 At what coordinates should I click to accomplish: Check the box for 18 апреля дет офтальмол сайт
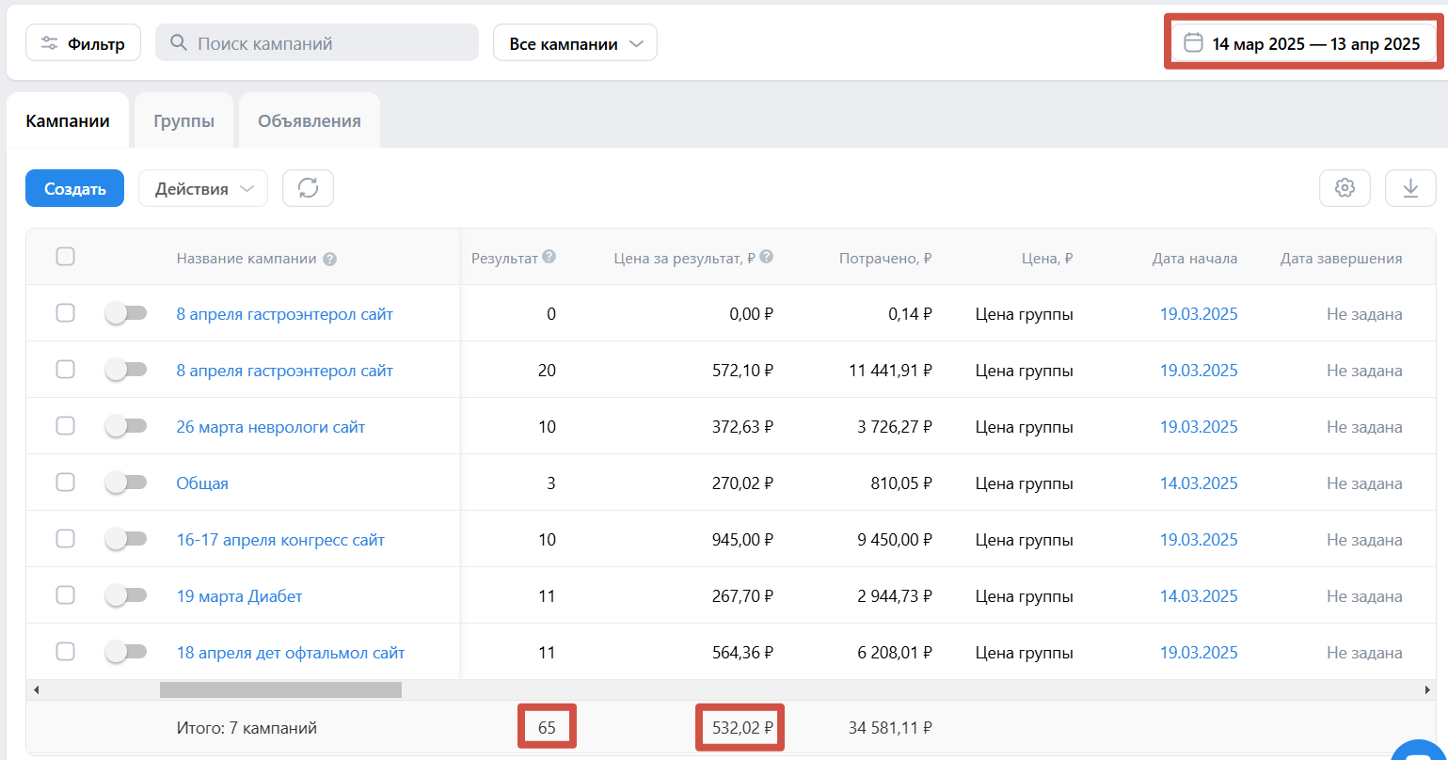tap(65, 652)
